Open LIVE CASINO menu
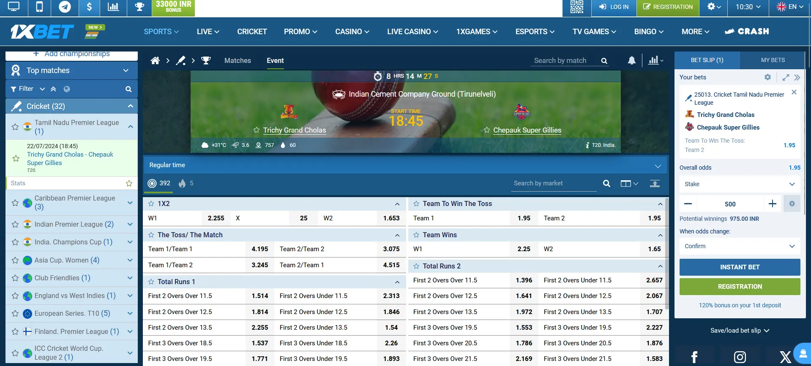The height and width of the screenshot is (366, 811). click(412, 32)
